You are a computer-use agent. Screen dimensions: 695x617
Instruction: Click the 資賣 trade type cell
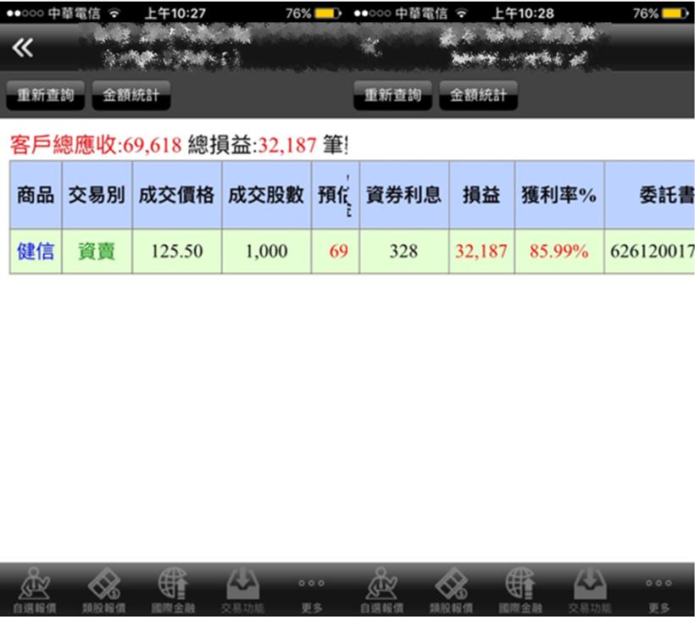[x=97, y=252]
